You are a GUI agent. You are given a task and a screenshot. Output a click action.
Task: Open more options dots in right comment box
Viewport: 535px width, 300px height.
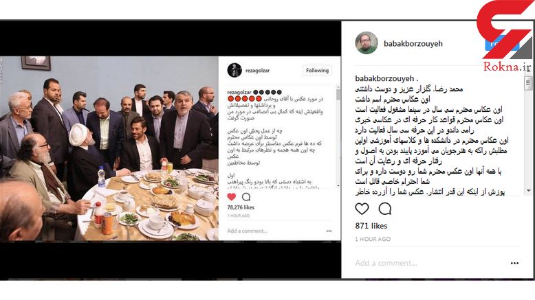(514, 263)
